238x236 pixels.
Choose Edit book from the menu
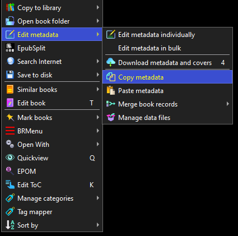pyautogui.click(x=52, y=103)
